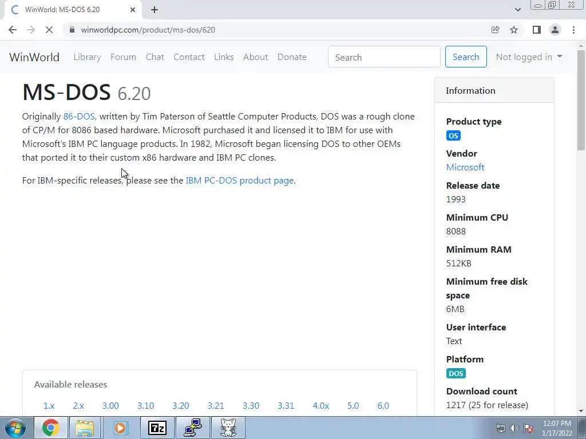
Task: Click the 512KB minimum RAM value
Action: [x=458, y=264]
